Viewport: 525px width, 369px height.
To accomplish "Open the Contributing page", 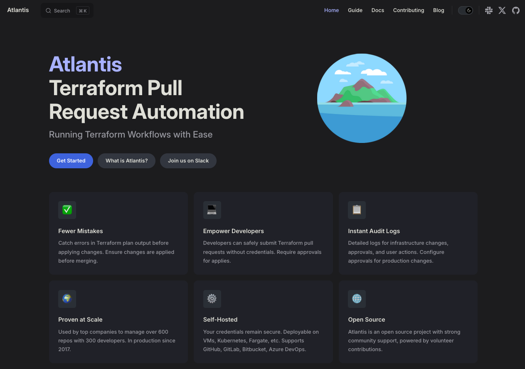I will [408, 10].
